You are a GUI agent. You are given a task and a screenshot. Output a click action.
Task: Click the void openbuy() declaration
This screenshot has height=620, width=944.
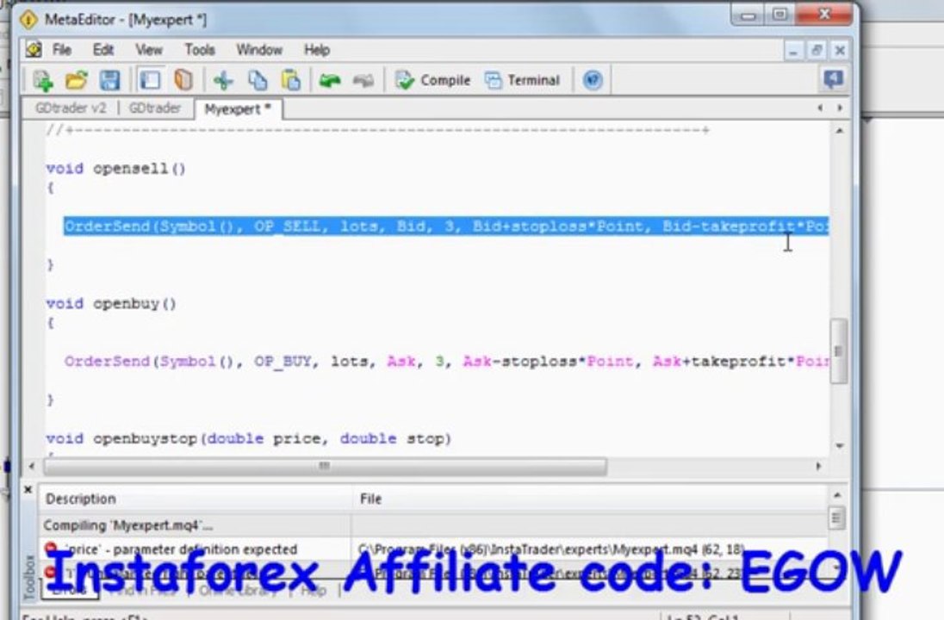pos(111,303)
